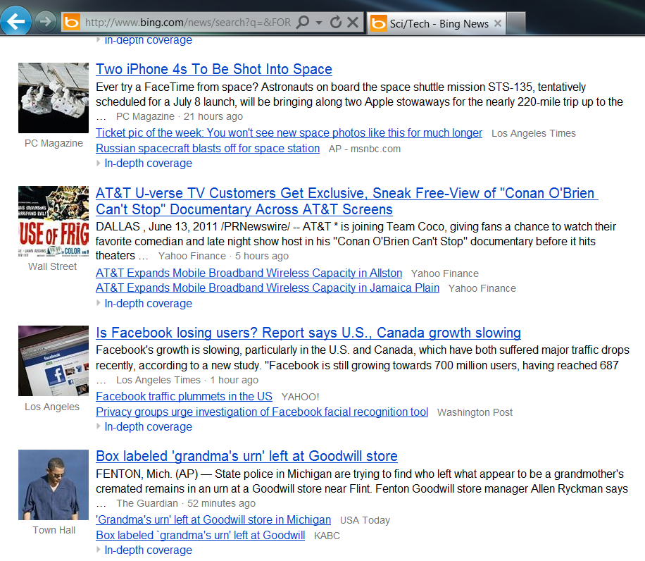Image resolution: width=645 pixels, height=561 pixels.
Task: Click the Stop loading X icon
Action: point(353,23)
